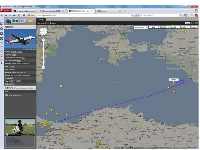Open the youtube.com/bananahobby ad link

click(15, 144)
